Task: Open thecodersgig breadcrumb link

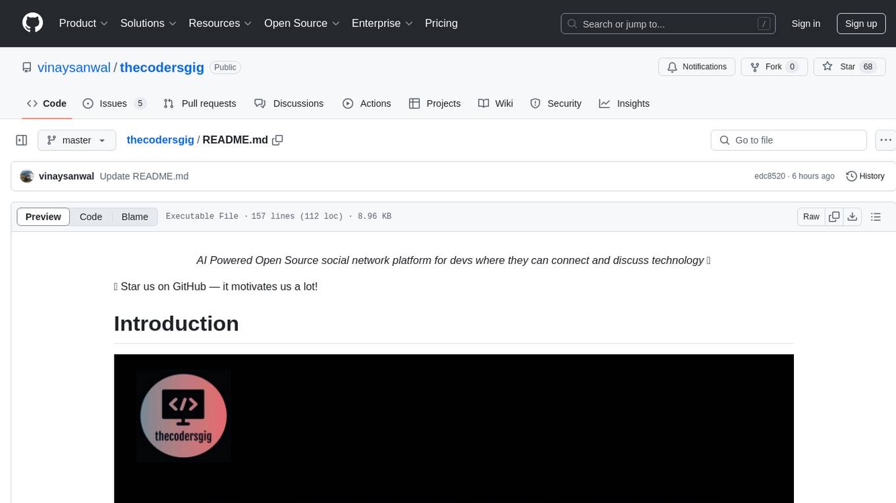Action: point(160,140)
